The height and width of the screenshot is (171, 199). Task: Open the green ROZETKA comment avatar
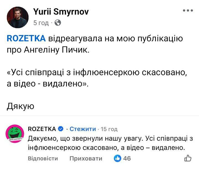tap(14, 133)
